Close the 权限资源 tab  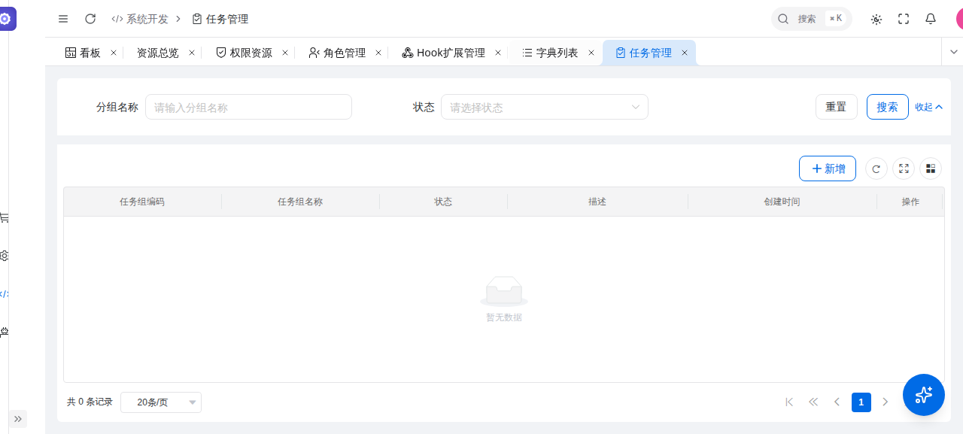point(285,53)
